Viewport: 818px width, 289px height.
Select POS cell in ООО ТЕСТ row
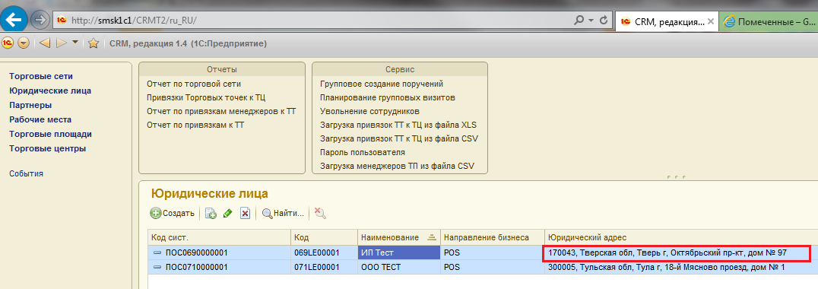coord(493,268)
